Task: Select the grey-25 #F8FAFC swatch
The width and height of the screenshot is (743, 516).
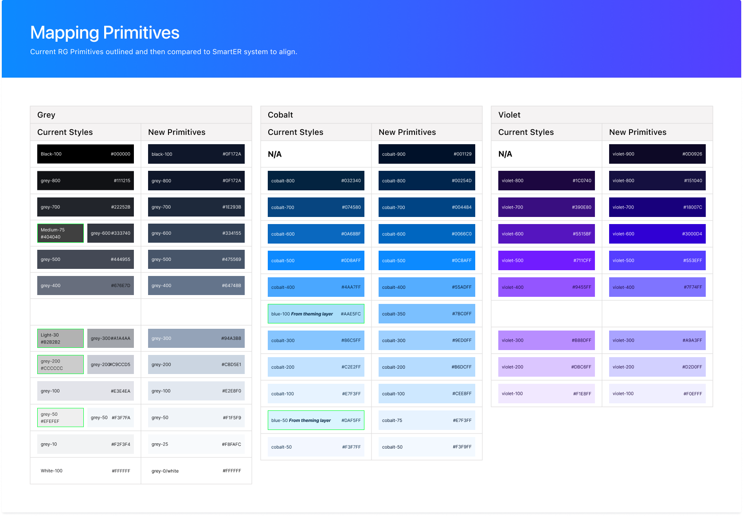Action: point(196,444)
